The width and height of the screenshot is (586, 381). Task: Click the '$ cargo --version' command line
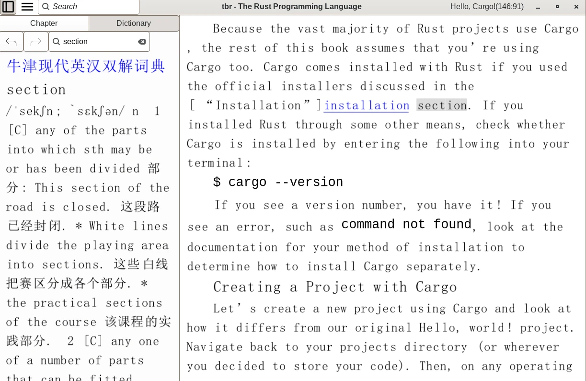pyautogui.click(x=278, y=182)
